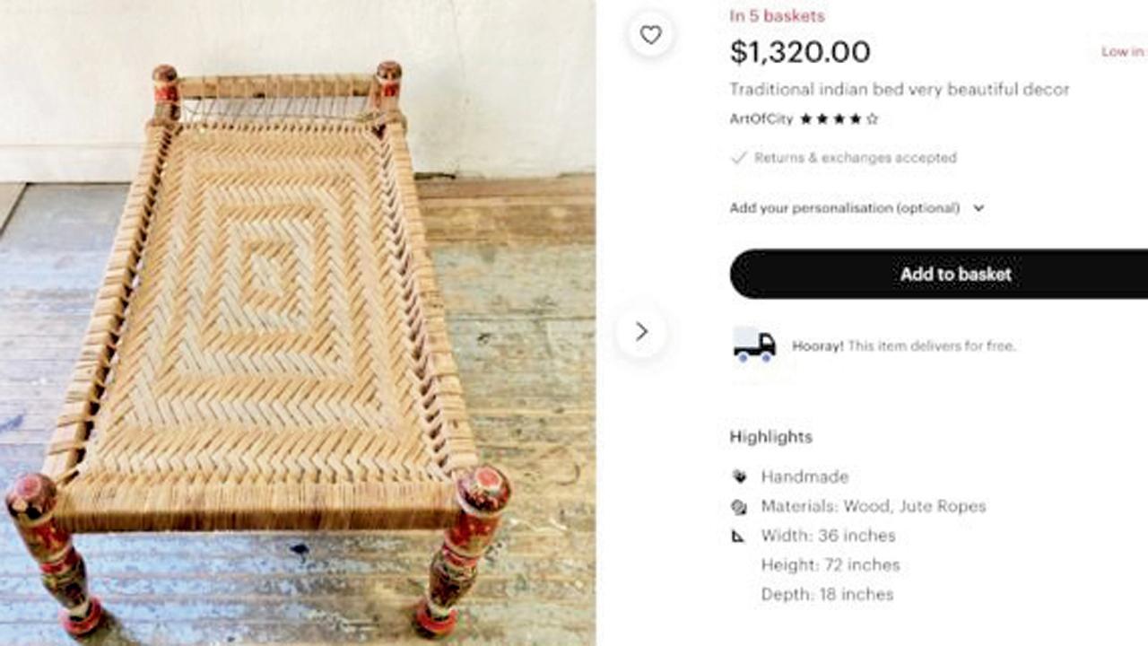Open the ArtOfCity seller shop link
1148x646 pixels.
(x=761, y=118)
